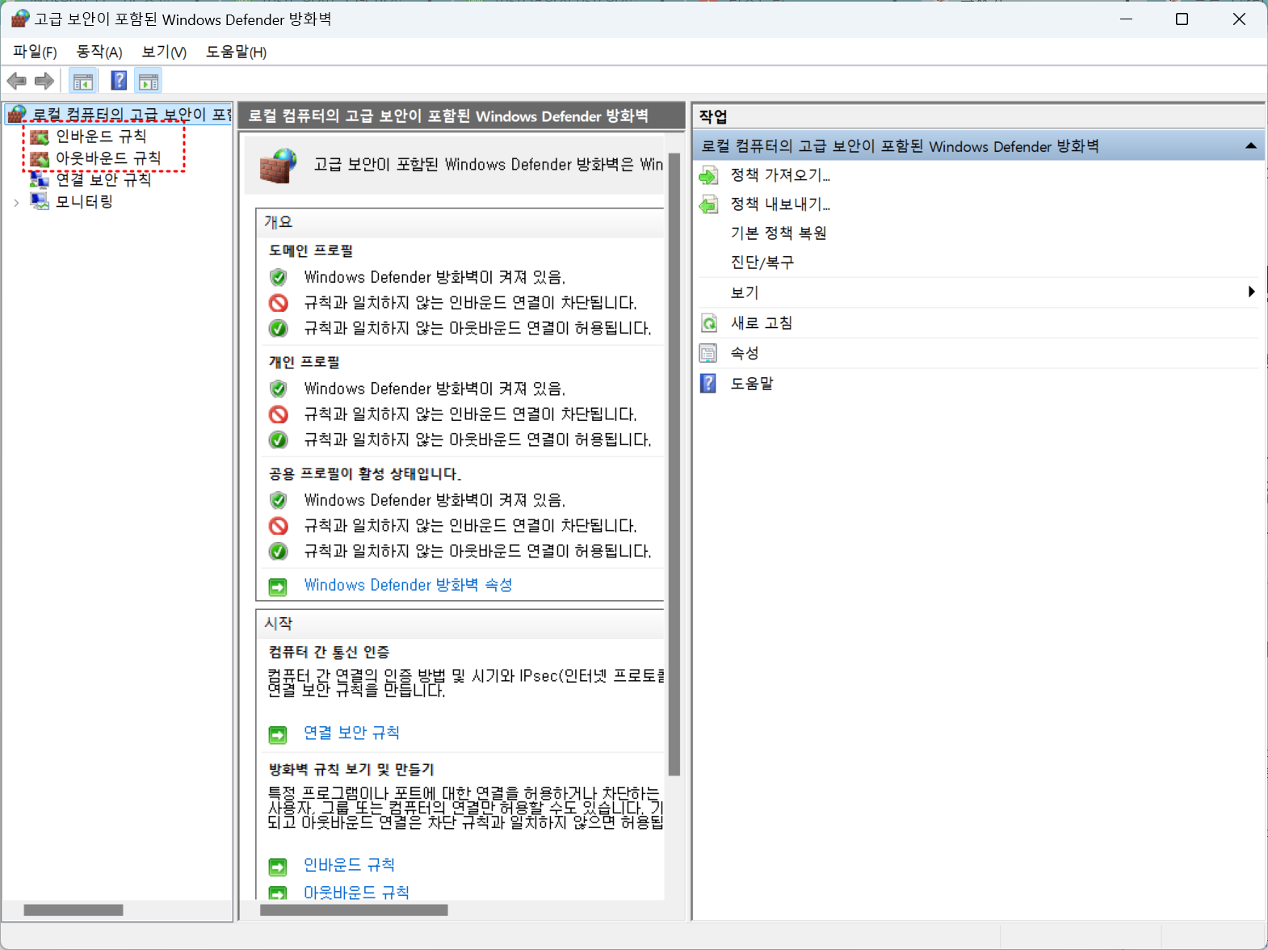This screenshot has width=1268, height=950.
Task: Click the green arrow beside 인바운드 규칙 link
Action: coord(278,867)
